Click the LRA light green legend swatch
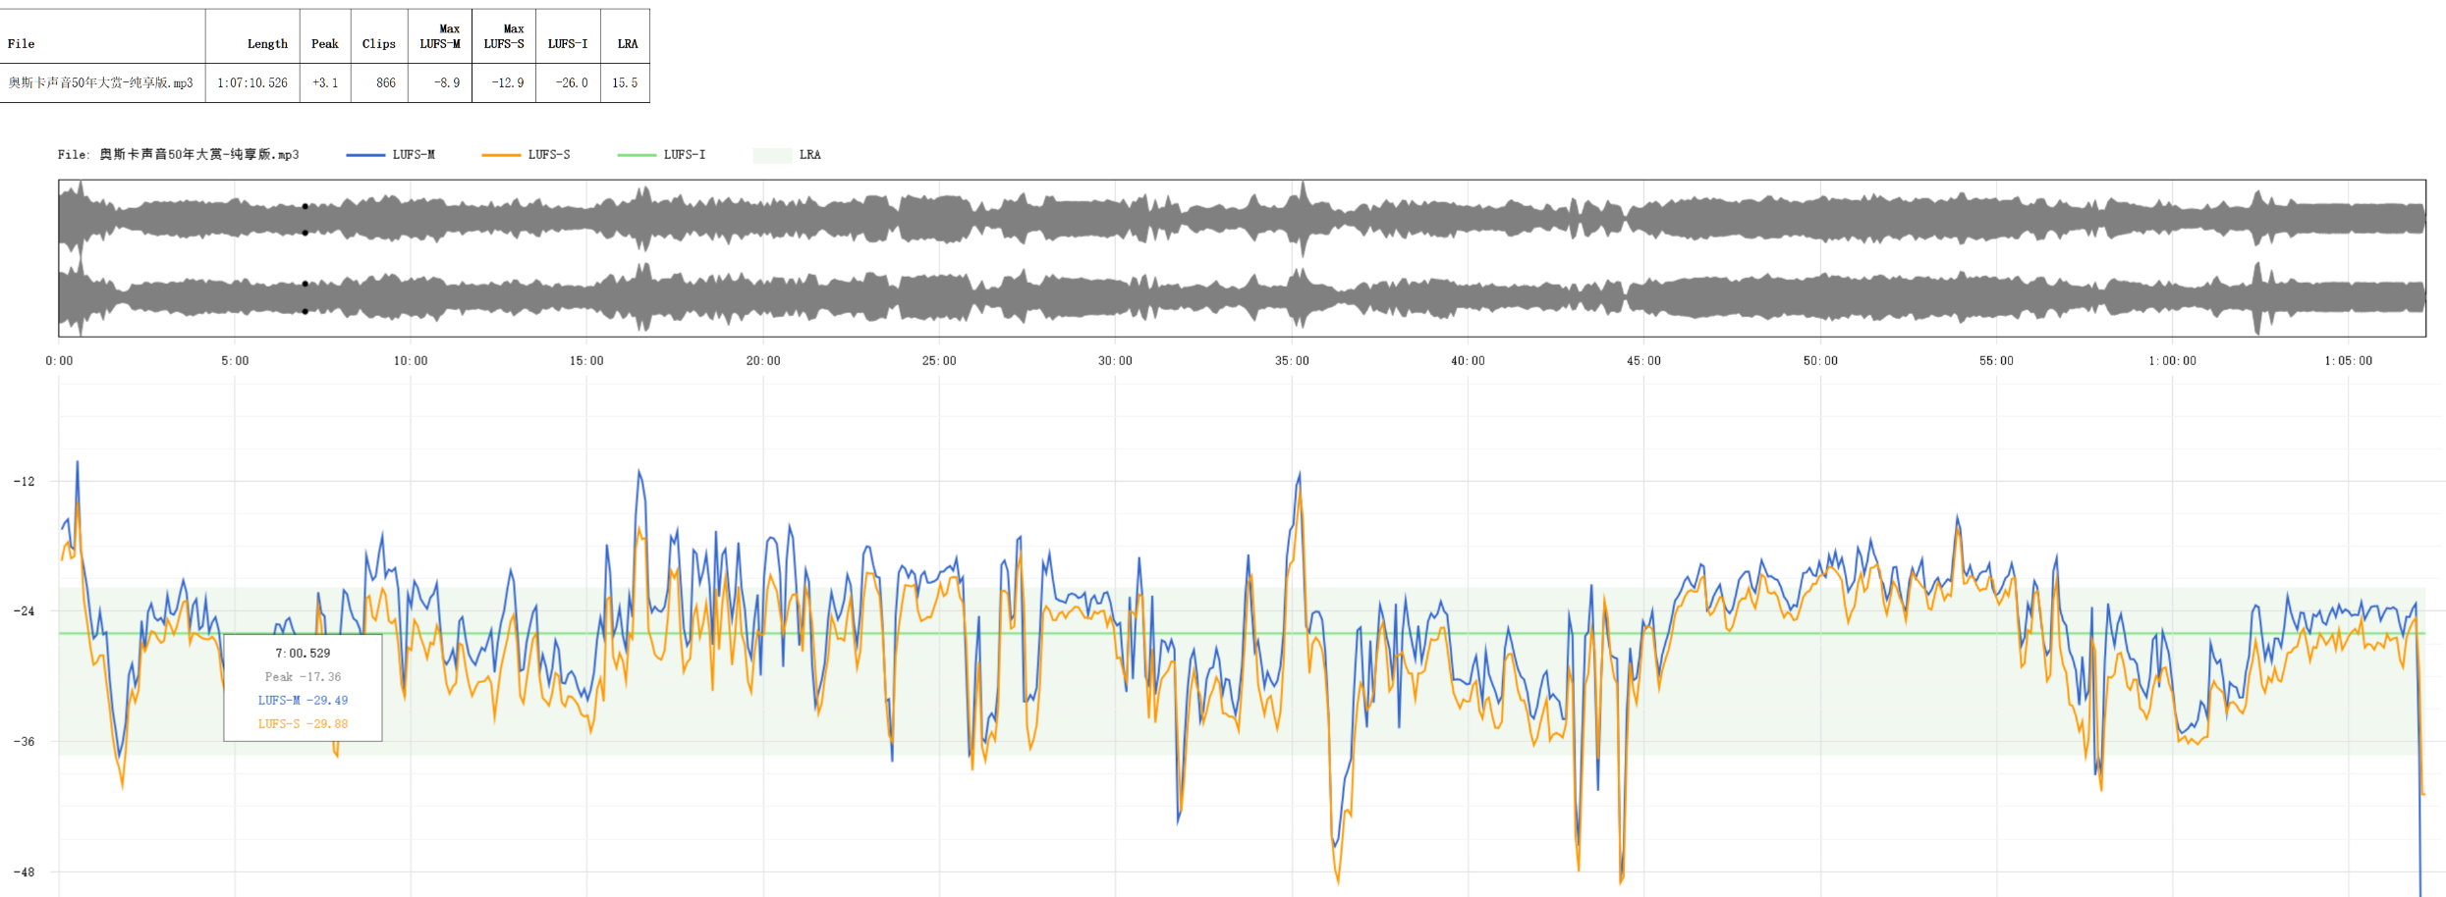This screenshot has height=897, width=2446. point(772,155)
